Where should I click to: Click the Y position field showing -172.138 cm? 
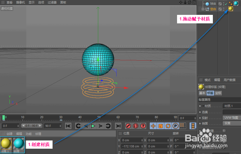(x=132, y=146)
